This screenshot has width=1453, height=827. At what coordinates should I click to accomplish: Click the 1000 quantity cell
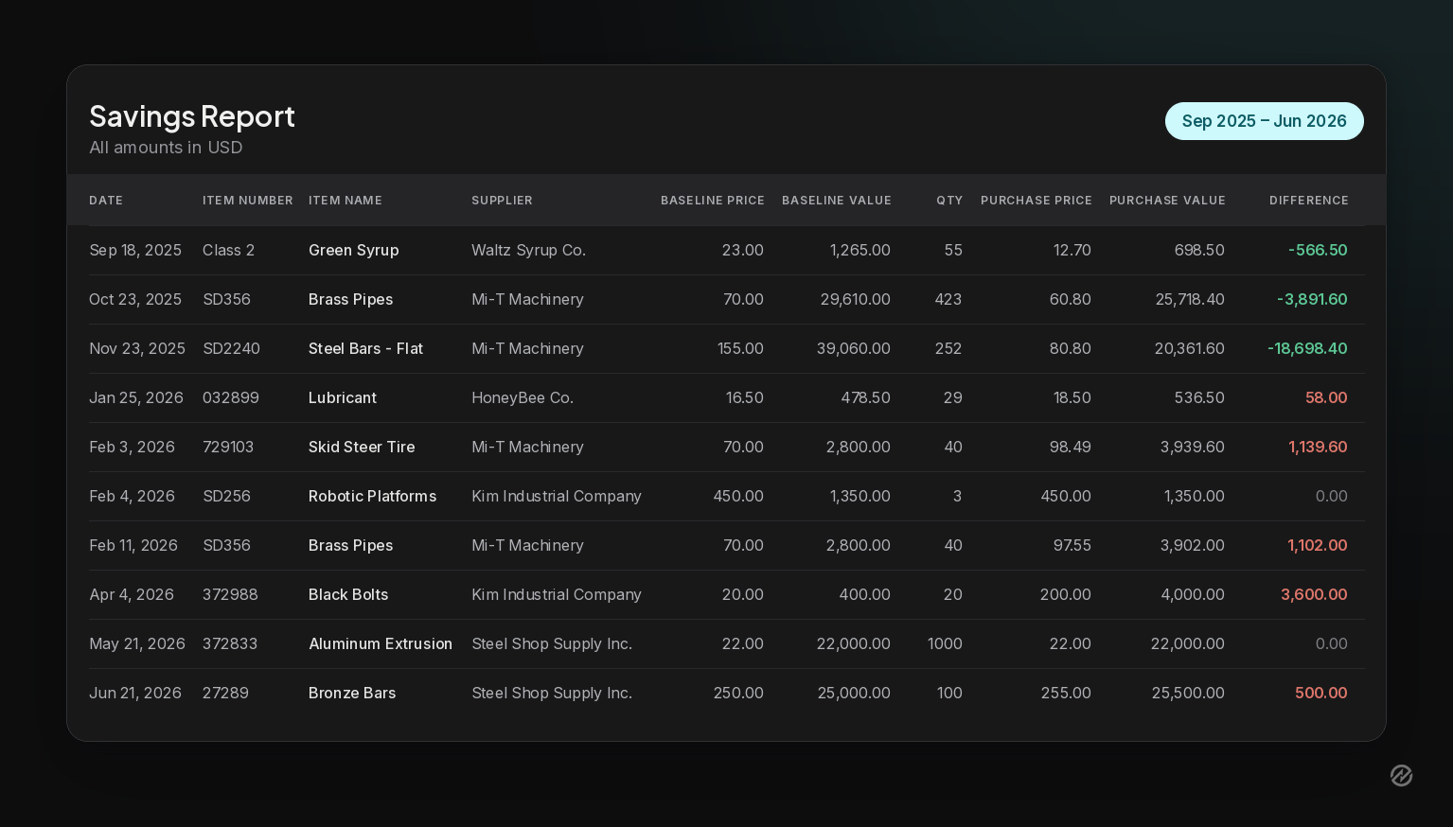pyautogui.click(x=945, y=643)
